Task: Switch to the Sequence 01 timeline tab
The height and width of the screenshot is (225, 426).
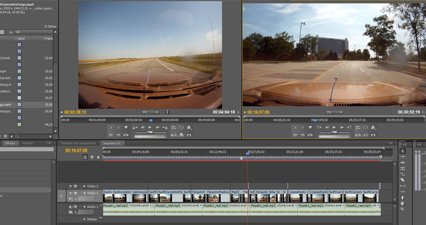Action: [x=112, y=143]
